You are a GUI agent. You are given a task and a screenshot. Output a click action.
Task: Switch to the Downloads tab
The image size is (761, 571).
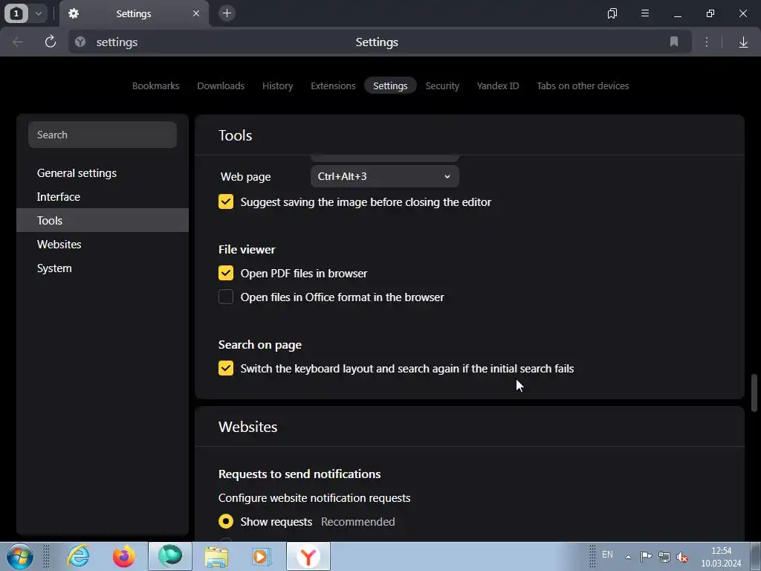221,86
